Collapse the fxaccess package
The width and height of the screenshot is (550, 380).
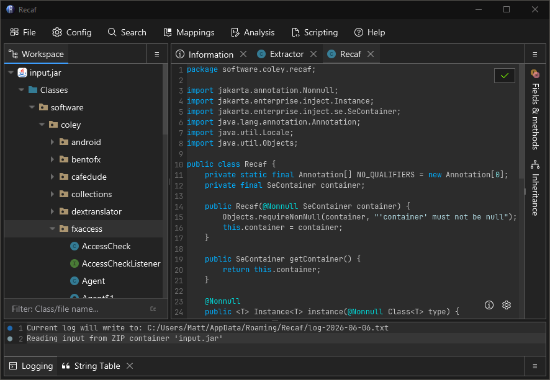pyautogui.click(x=53, y=229)
